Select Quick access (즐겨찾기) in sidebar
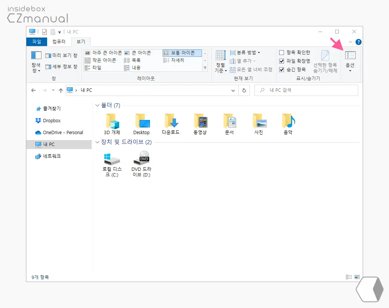Viewport: 389px width, 308px height. coord(48,108)
